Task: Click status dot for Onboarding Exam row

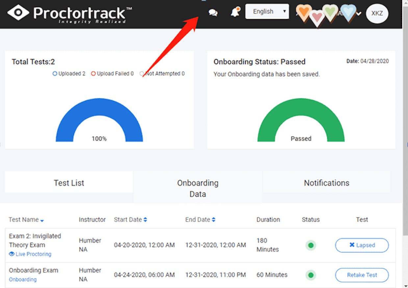Action: (x=311, y=275)
